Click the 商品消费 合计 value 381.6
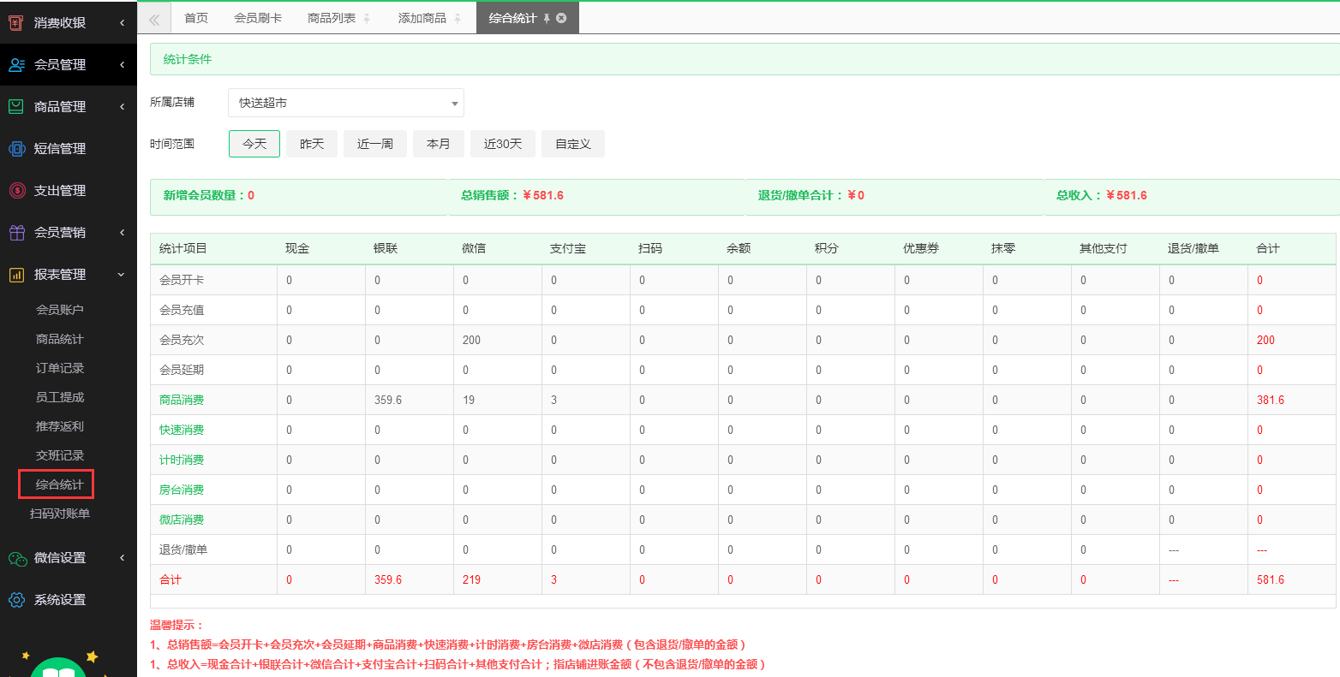 [1271, 400]
